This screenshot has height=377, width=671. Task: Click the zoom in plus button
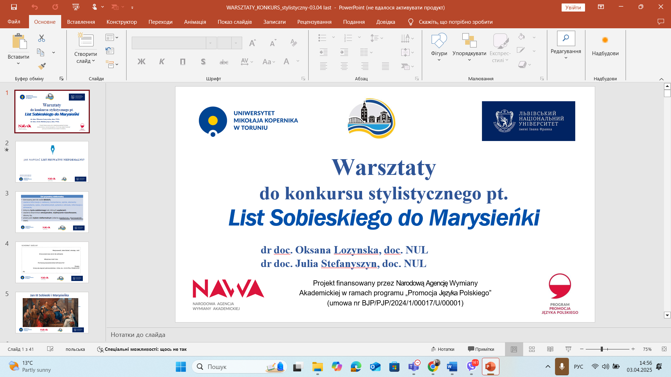coord(633,349)
